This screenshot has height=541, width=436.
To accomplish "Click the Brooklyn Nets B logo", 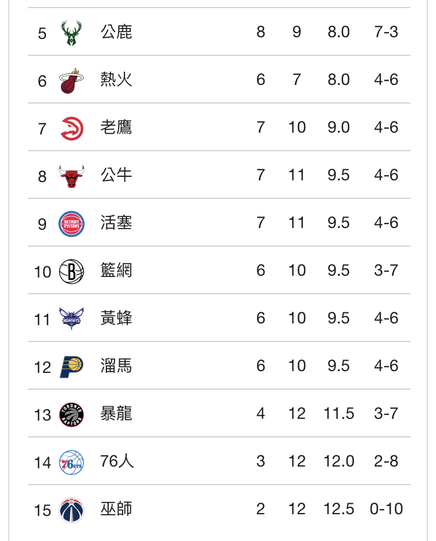I will click(x=72, y=272).
